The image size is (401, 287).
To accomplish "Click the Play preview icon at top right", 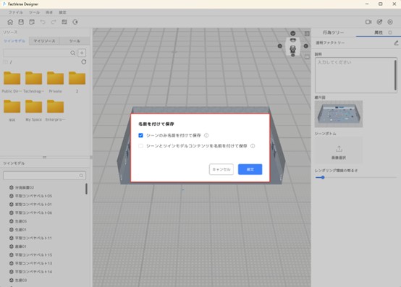I will [390, 22].
